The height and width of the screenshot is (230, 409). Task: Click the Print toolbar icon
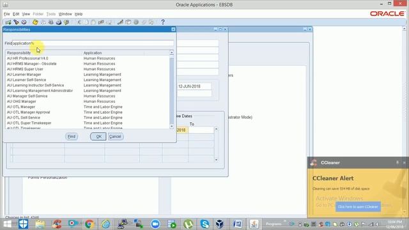coord(59,22)
